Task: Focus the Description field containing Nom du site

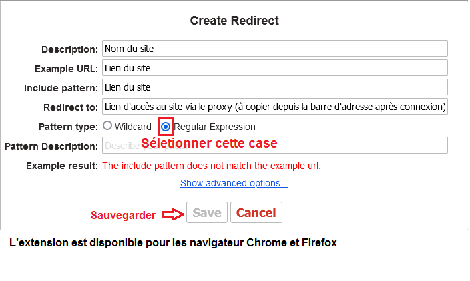Action: tap(275, 49)
